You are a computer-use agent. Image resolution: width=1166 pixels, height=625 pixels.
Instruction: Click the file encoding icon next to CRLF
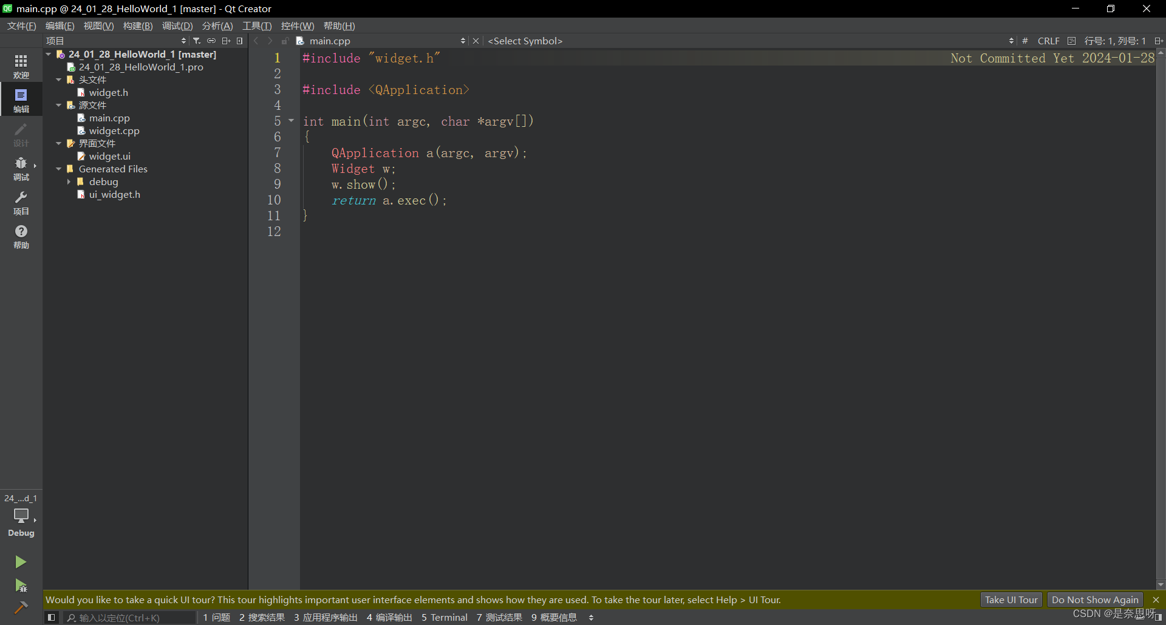coord(1071,41)
